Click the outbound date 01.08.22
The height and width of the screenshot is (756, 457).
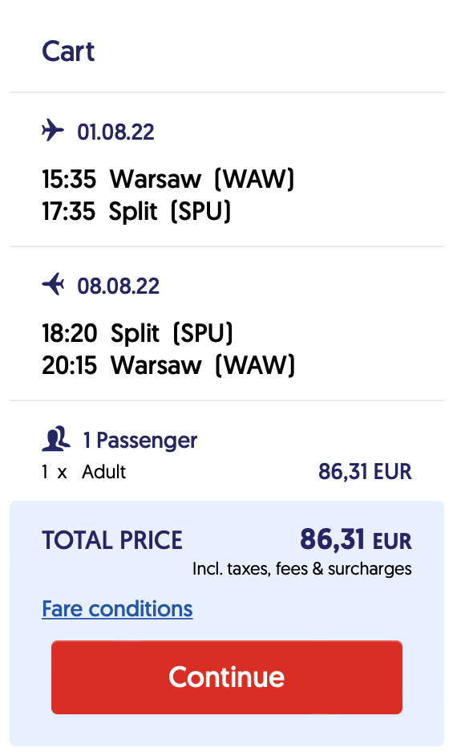115,132
